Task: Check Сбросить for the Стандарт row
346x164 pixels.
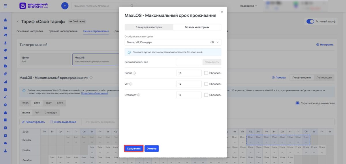Action: [206, 95]
